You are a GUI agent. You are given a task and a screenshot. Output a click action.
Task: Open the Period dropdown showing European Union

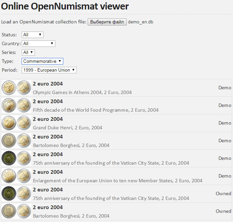point(49,70)
